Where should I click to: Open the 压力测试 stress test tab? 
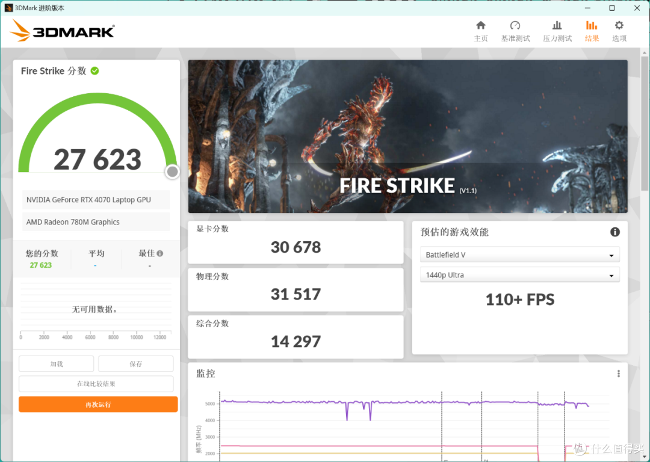(x=557, y=31)
